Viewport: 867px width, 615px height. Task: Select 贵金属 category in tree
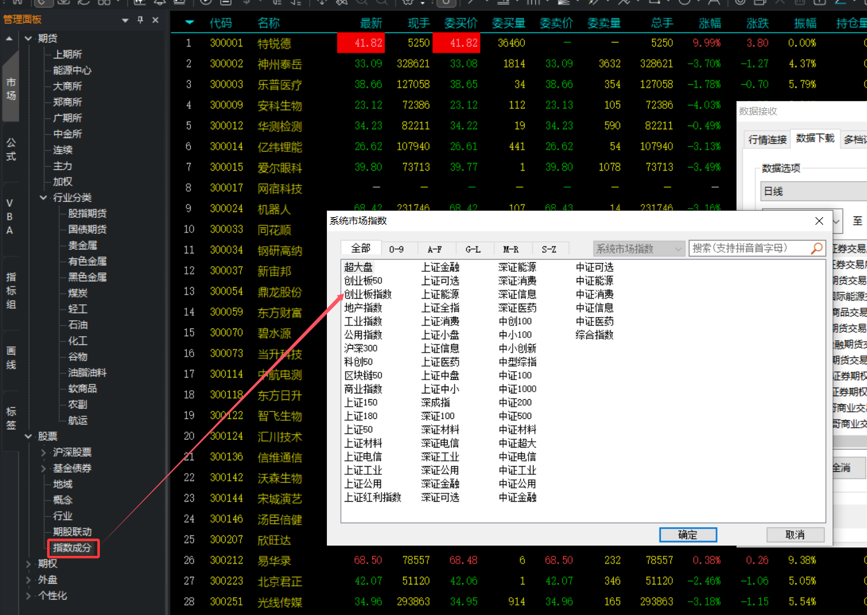tap(83, 245)
